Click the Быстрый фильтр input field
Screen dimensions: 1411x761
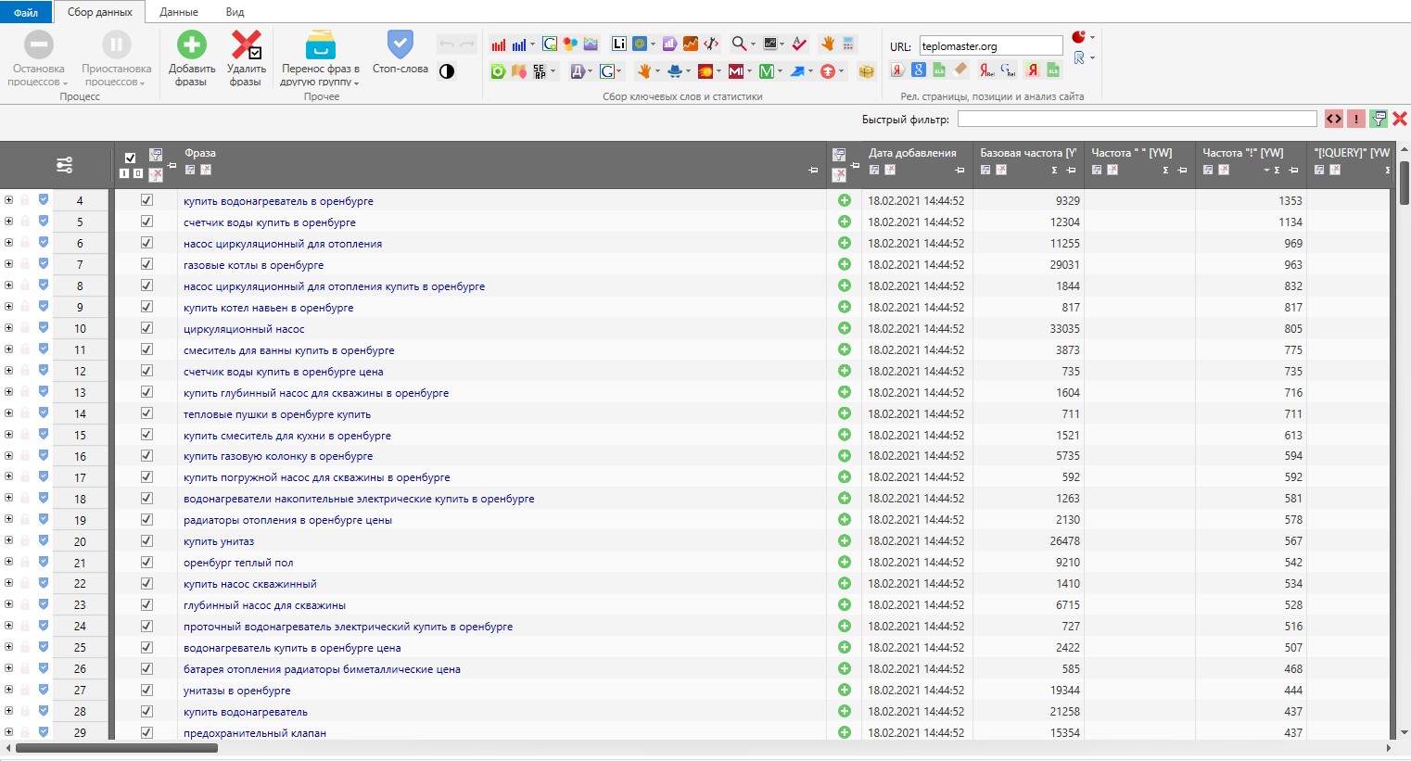1137,119
